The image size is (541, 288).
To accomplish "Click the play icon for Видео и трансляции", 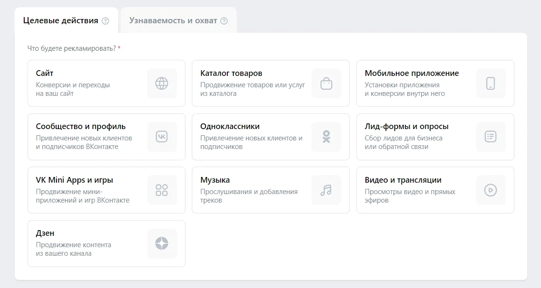I will click(491, 190).
